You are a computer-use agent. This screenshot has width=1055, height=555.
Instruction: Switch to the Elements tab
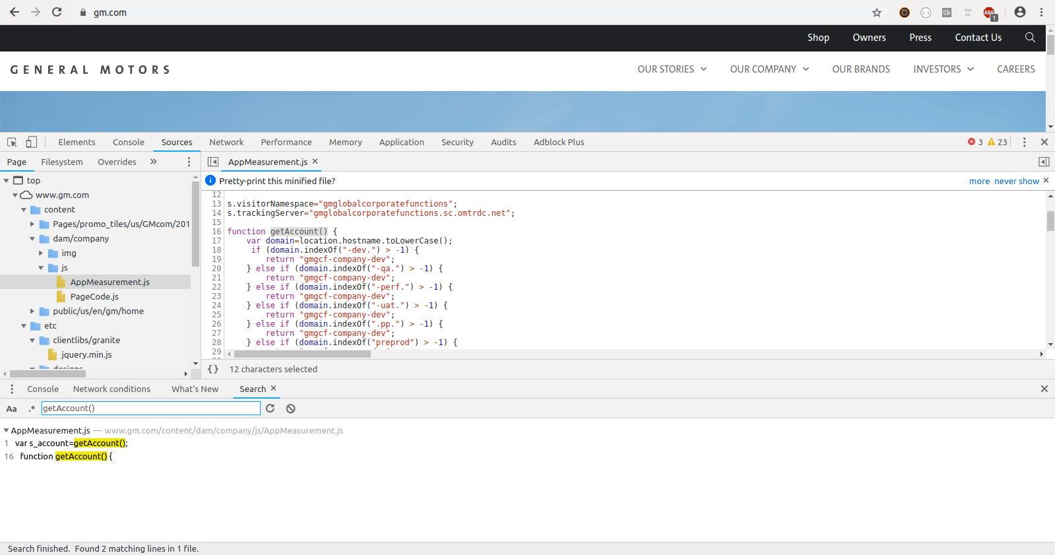pos(77,142)
